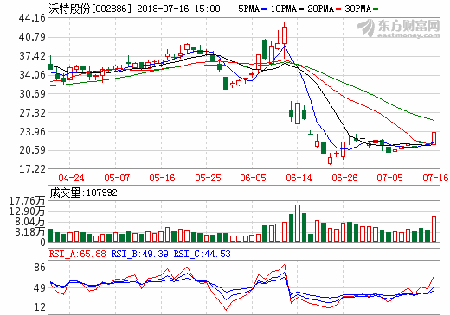The image size is (450, 315).
Task: Click the RSI_A:65.88 indicator label
Action: (78, 254)
